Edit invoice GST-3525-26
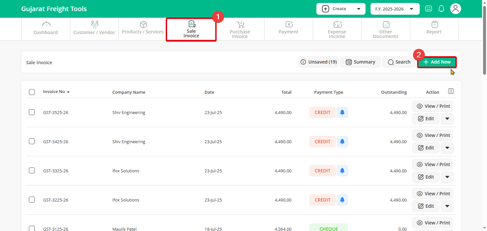Viewport: 487px width, 231px height. (426, 119)
